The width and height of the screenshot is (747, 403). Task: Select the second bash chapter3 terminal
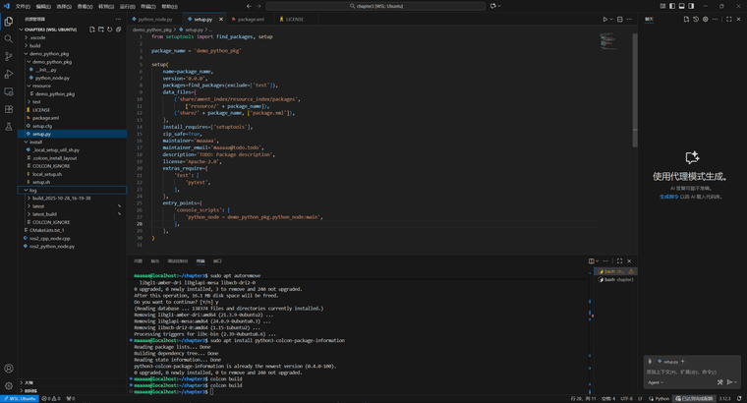(615, 279)
